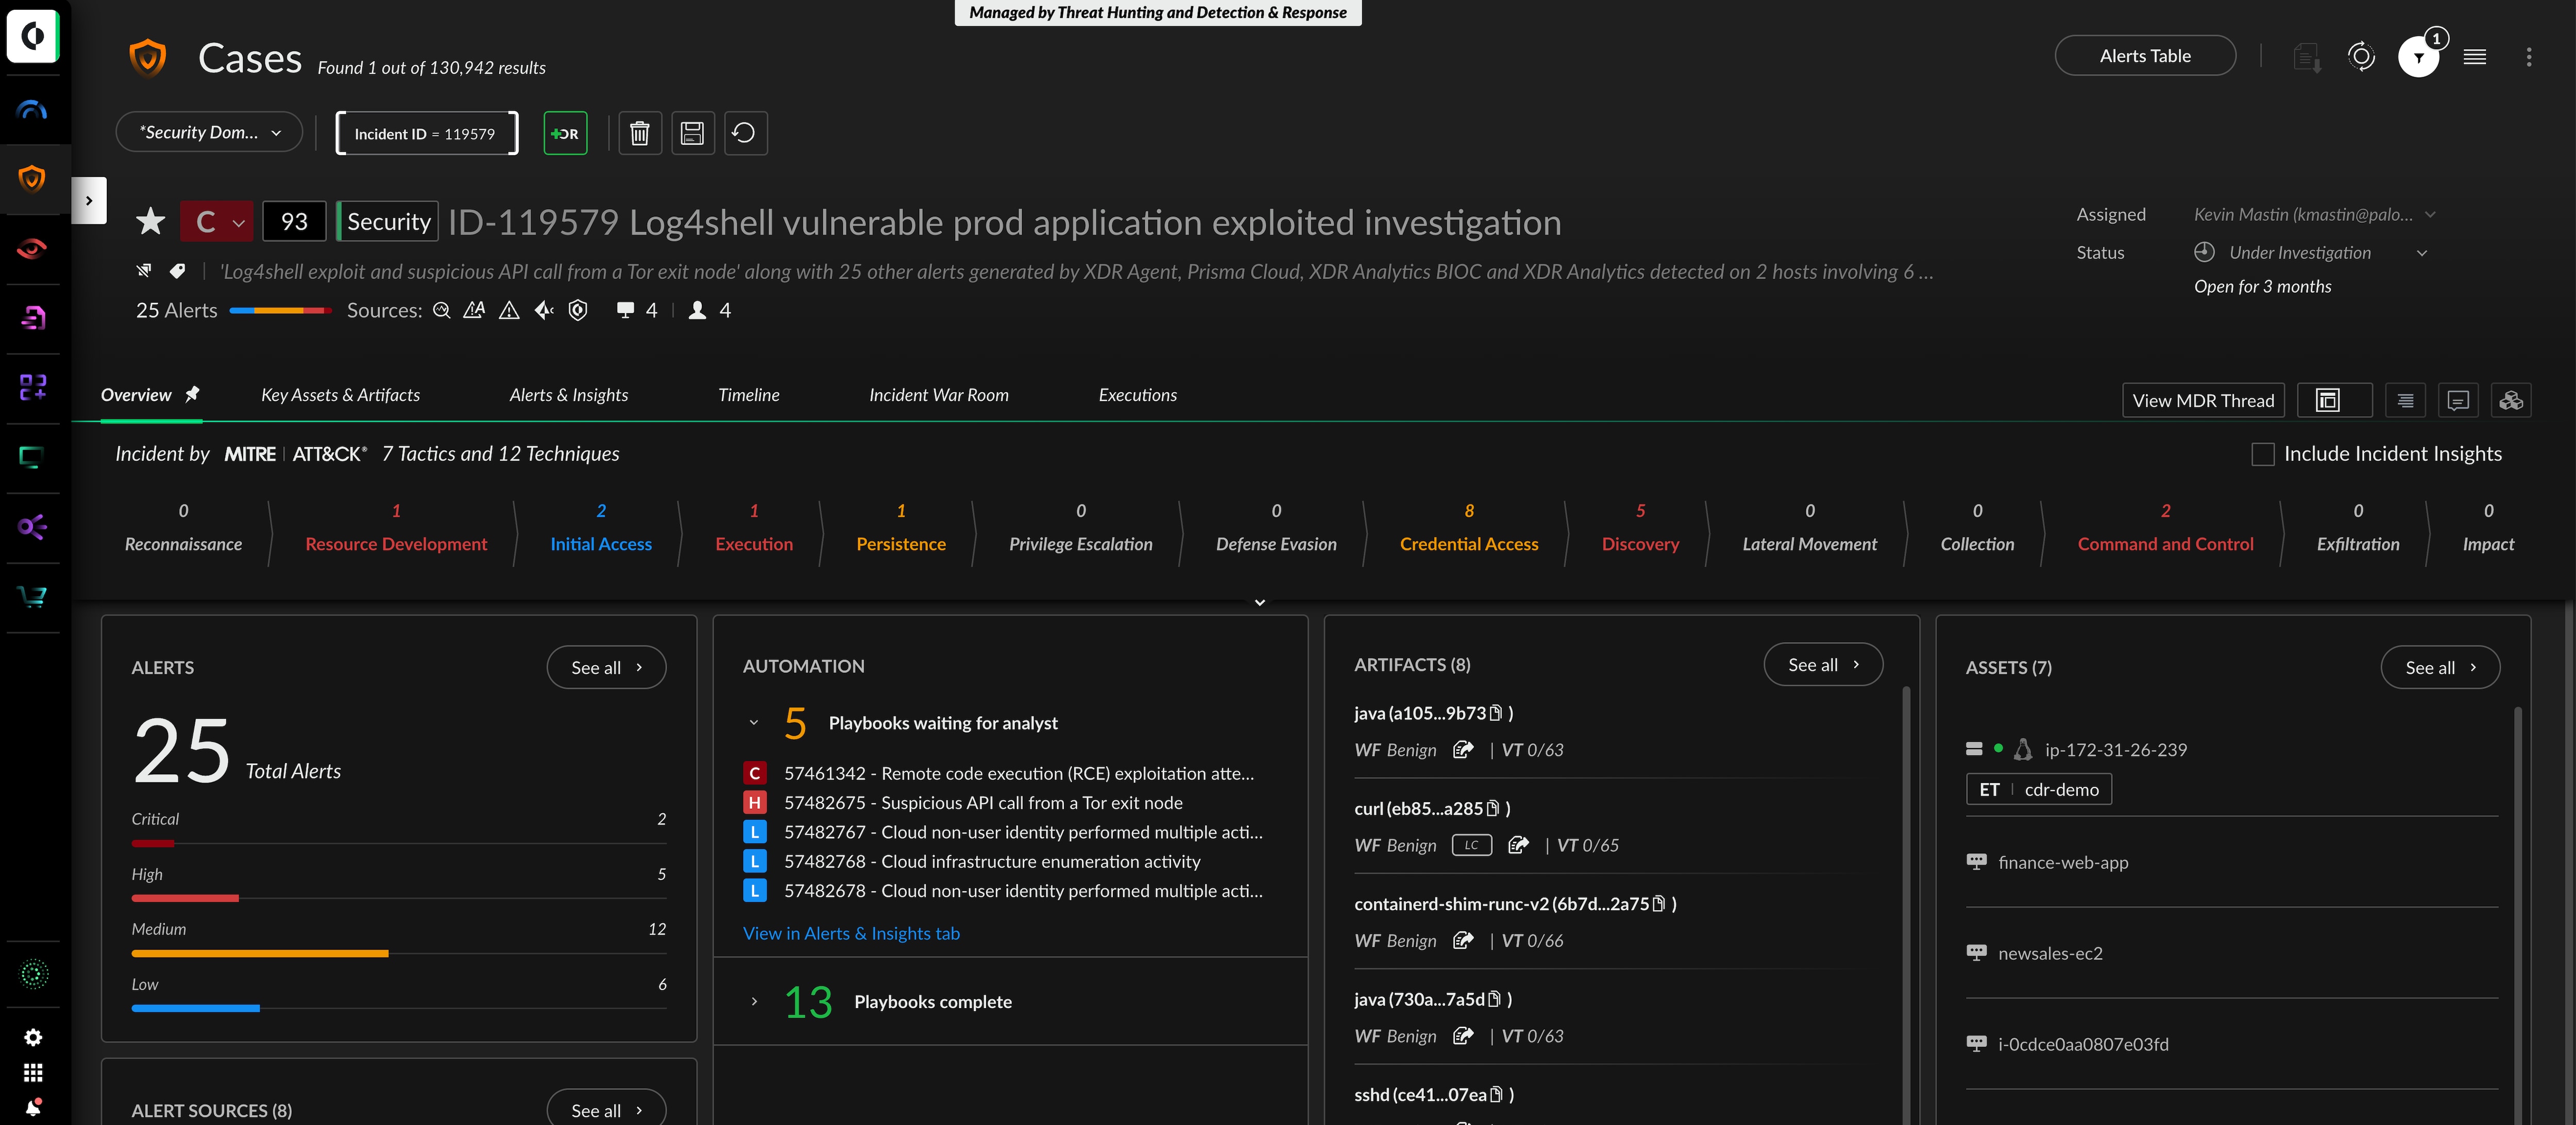Open View in Alerts & Insights tab link
This screenshot has height=1125, width=2576.
click(x=851, y=933)
